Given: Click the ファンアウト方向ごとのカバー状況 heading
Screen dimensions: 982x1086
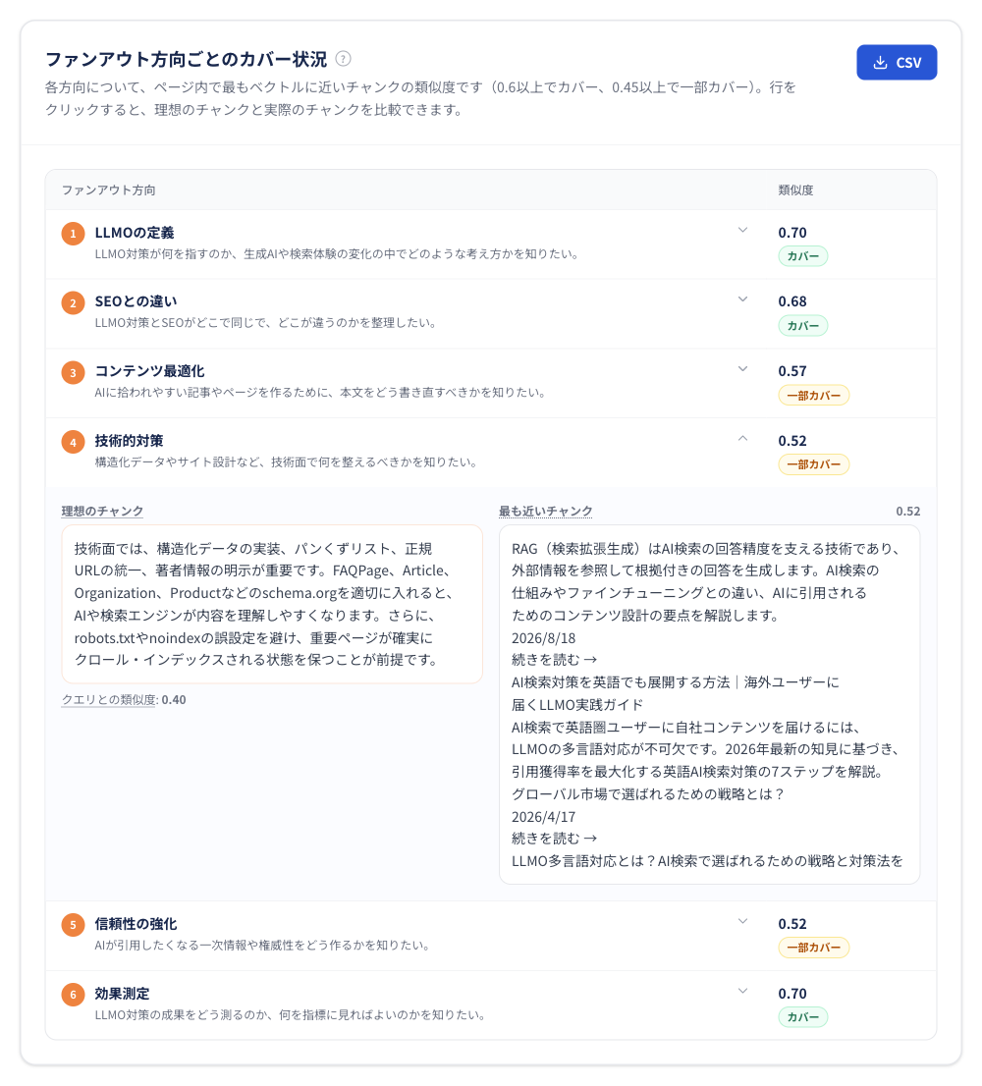Looking at the screenshot, I should coord(187,59).
